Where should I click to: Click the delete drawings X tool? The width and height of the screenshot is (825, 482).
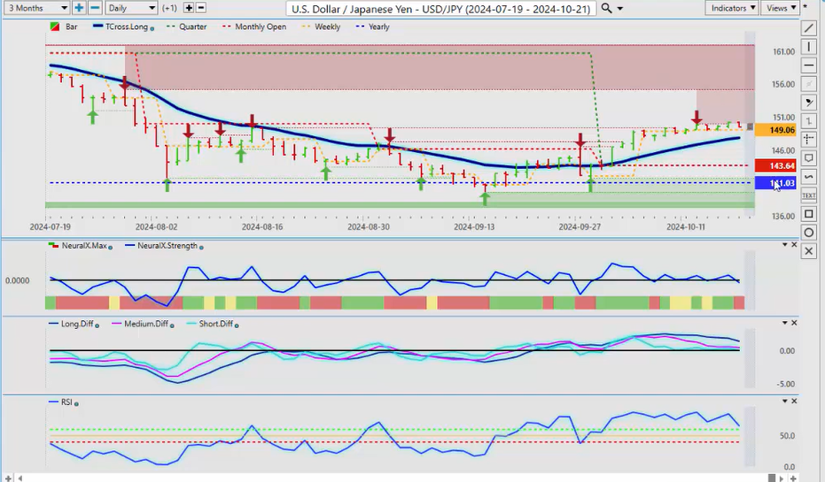pos(809,251)
